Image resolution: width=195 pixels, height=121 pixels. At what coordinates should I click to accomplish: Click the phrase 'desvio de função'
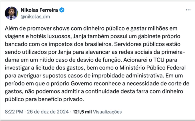(99, 60)
